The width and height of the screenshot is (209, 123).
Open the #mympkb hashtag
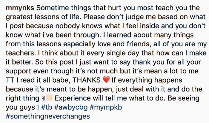click(106, 107)
